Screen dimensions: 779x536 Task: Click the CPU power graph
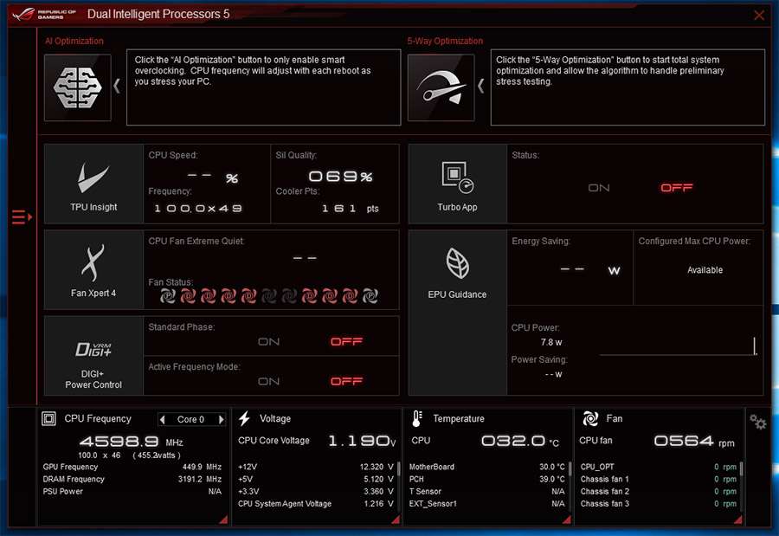click(x=678, y=346)
